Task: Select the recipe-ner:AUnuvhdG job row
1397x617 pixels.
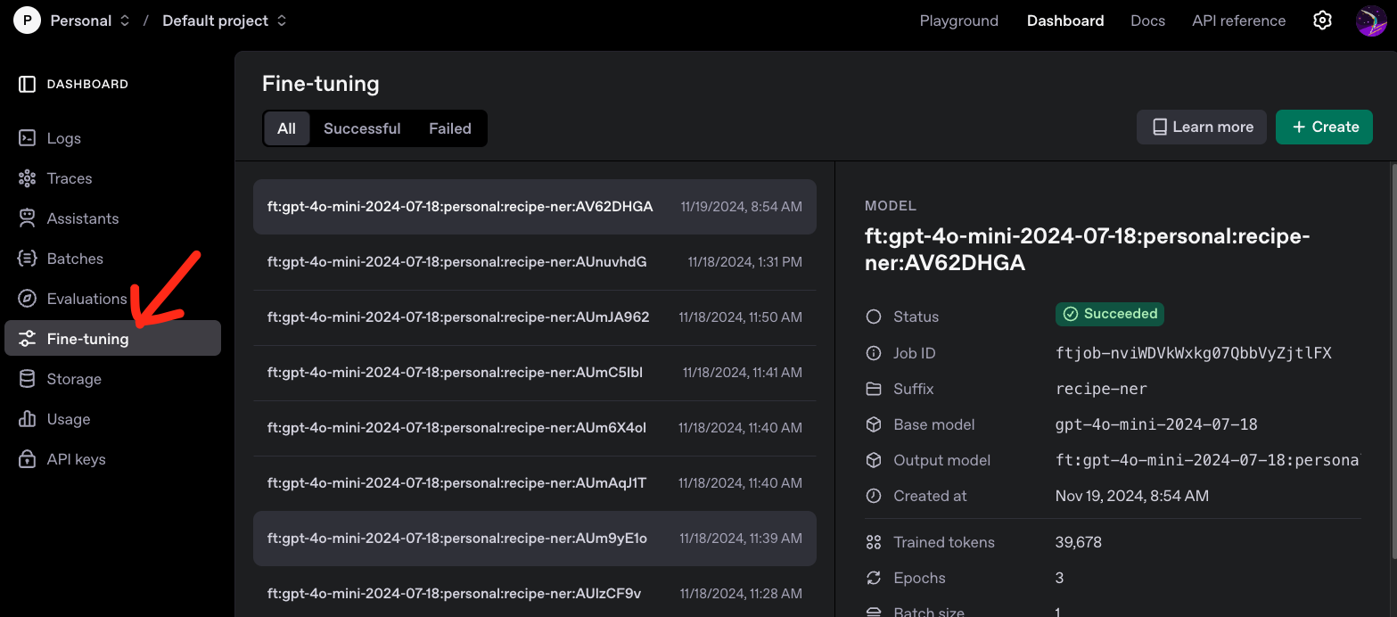Action: 535,262
